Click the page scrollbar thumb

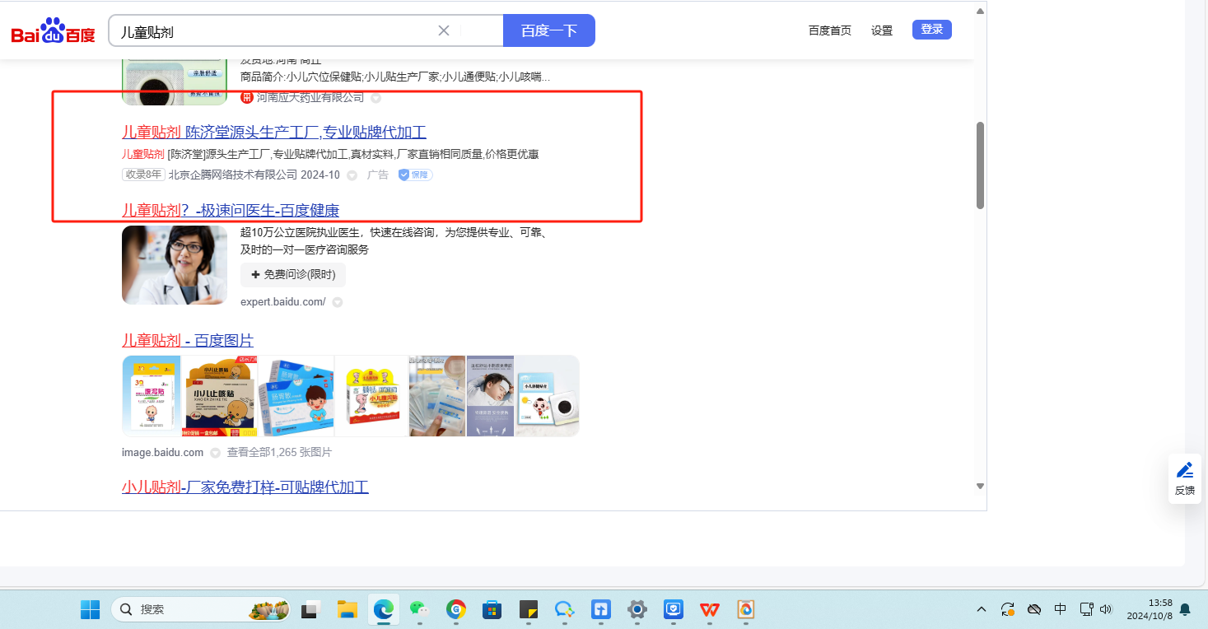click(980, 165)
